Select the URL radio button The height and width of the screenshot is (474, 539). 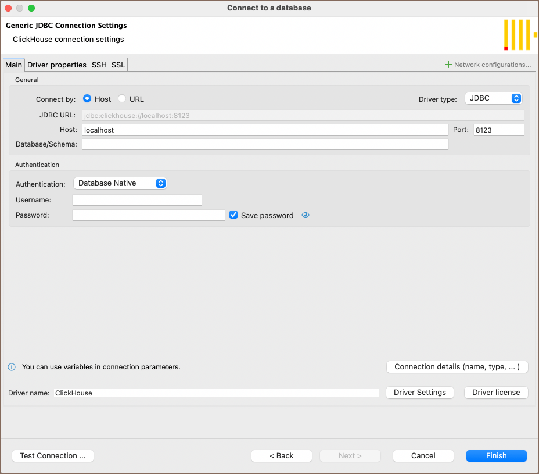(x=122, y=99)
